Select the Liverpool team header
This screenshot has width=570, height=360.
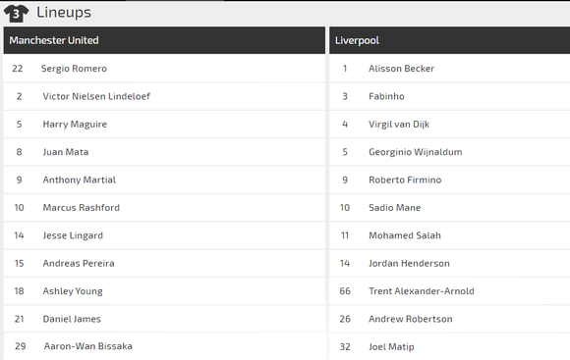[450, 40]
